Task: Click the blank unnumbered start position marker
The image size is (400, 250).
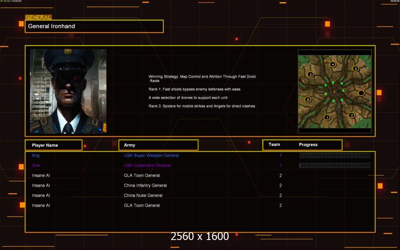Action: 361,92
